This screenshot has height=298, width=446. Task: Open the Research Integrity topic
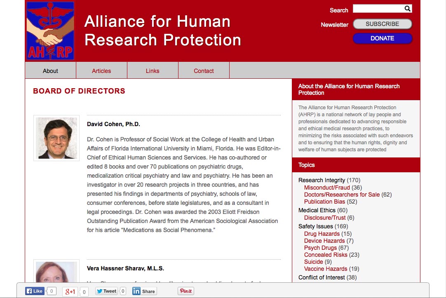322,180
